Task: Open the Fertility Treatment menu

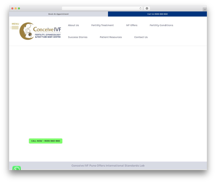Action: tap(102, 25)
